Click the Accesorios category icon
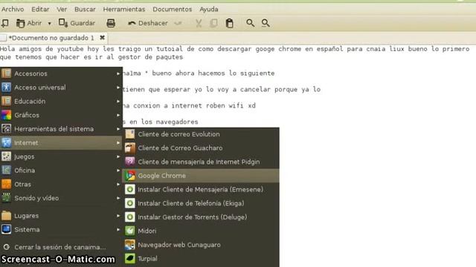 [x=6, y=73]
